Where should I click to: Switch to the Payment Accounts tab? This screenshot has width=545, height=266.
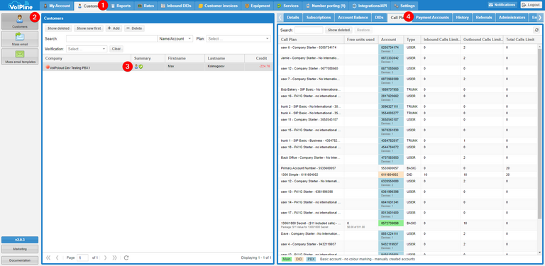pos(432,17)
